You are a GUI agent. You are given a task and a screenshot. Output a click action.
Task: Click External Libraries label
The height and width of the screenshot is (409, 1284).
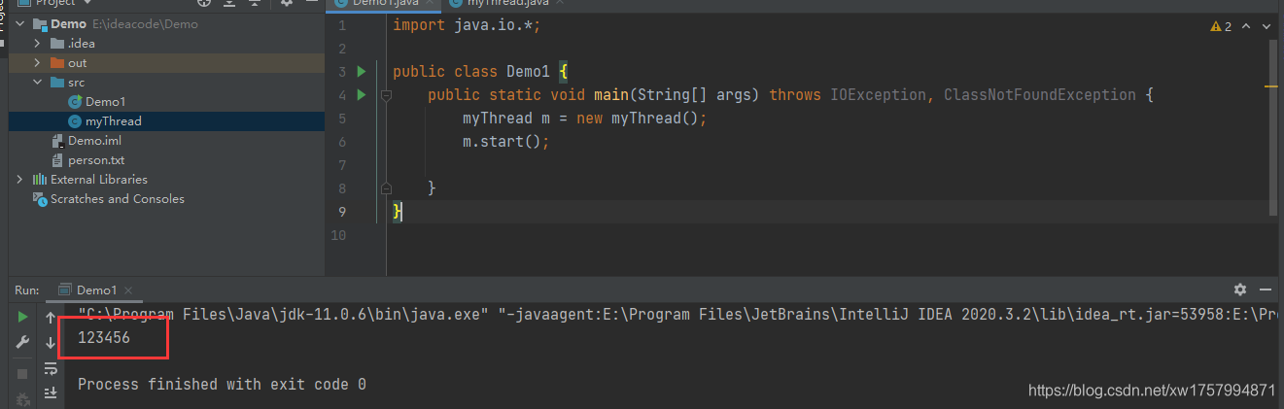click(99, 180)
